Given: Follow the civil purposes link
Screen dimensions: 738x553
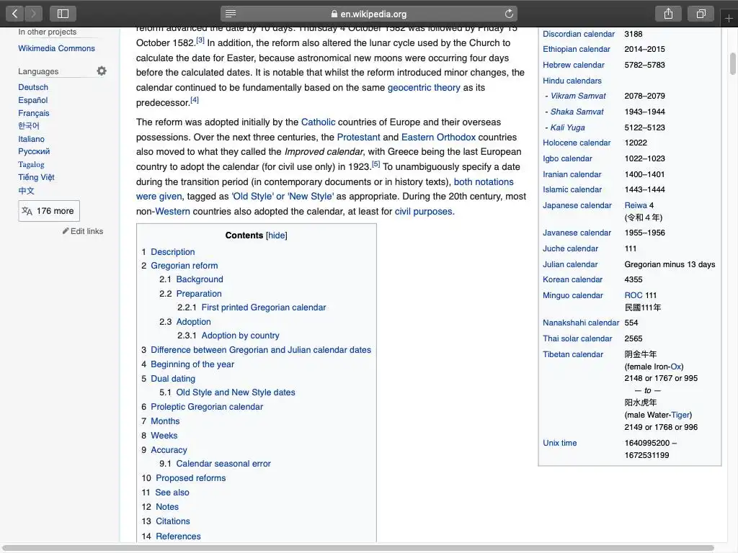Looking at the screenshot, I should pos(423,212).
